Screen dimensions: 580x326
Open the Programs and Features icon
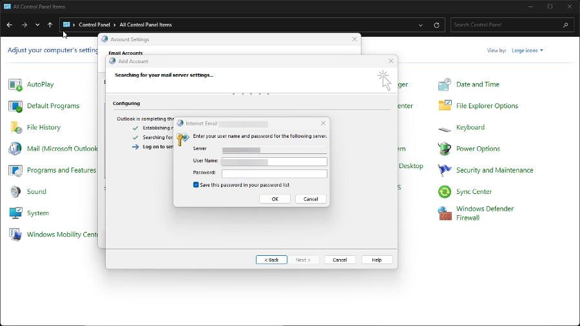click(15, 170)
